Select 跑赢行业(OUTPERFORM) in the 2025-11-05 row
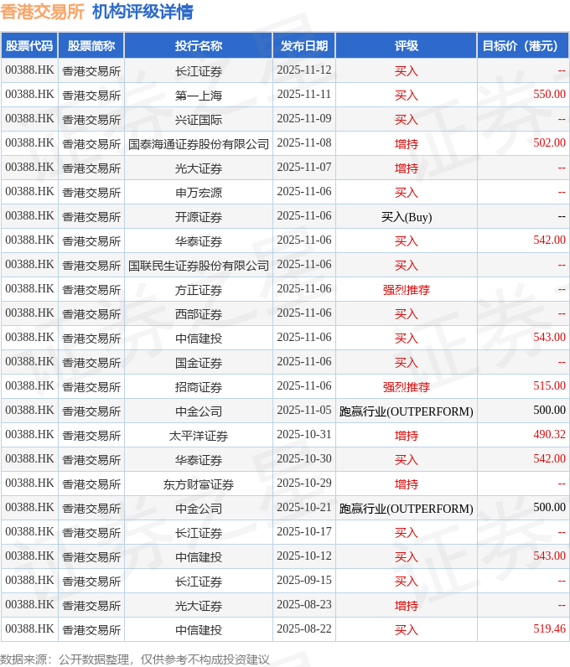 click(406, 411)
